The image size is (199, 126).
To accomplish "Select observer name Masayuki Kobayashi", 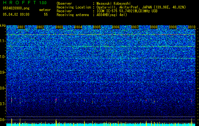I will (114, 3).
